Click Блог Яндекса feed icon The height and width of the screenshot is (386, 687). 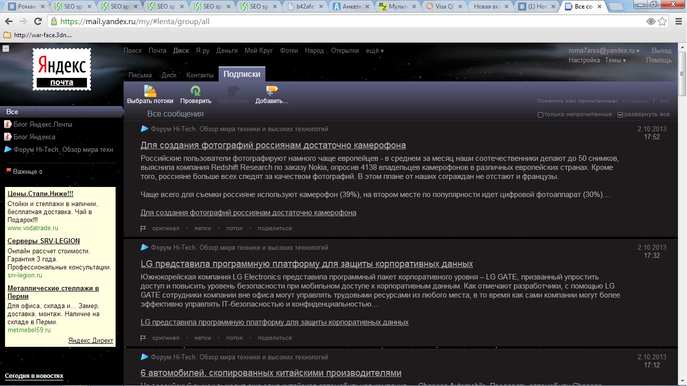(x=8, y=137)
